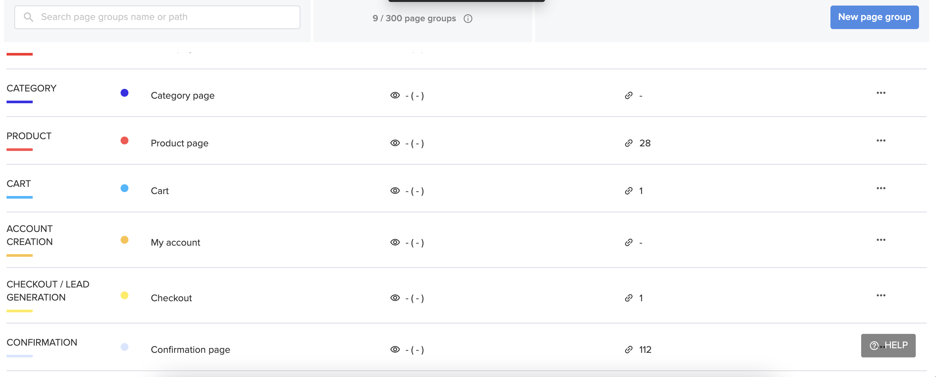The image size is (936, 377).
Task: Toggle the eye icon for Cart
Action: tap(395, 190)
